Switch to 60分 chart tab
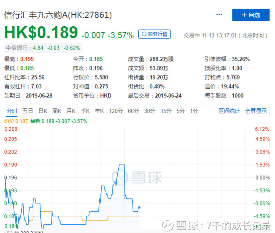Screen dimensions: 275x233 (133, 111)
